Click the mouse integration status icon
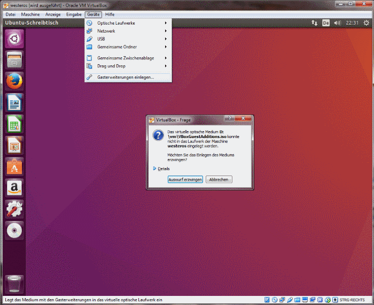The image size is (374, 305). pos(328,300)
